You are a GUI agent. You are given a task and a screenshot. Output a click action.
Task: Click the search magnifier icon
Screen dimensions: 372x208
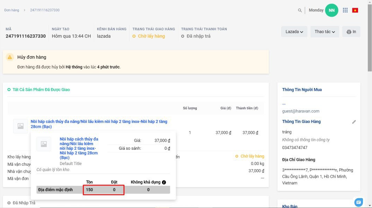300,10
